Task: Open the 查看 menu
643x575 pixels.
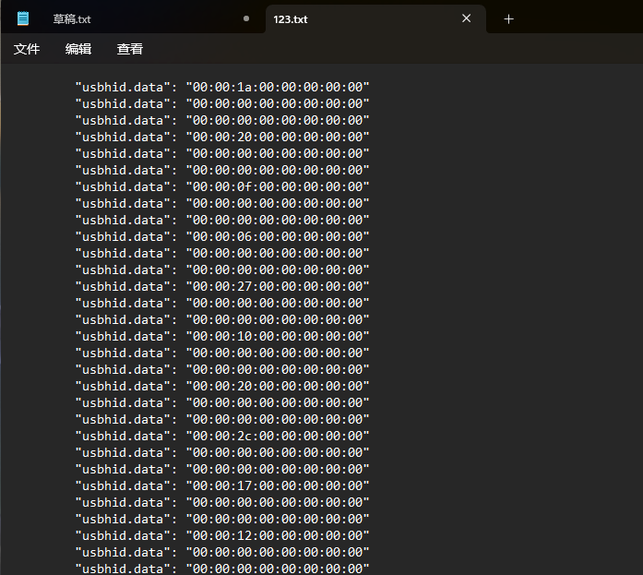Action: (130, 49)
